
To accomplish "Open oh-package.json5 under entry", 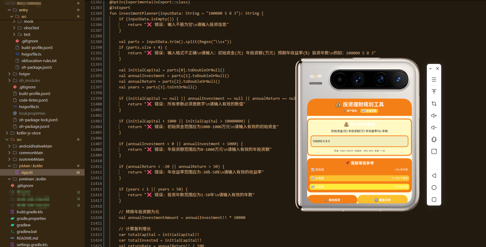I will [36, 67].
